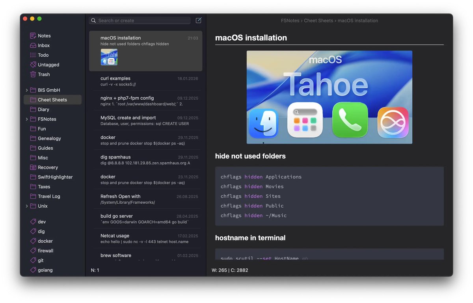Image resolution: width=473 pixels, height=303 pixels.
Task: Click the docker tag icon
Action: tap(33, 241)
